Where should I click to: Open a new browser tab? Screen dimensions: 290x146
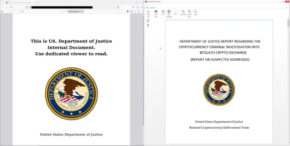[38, 2]
